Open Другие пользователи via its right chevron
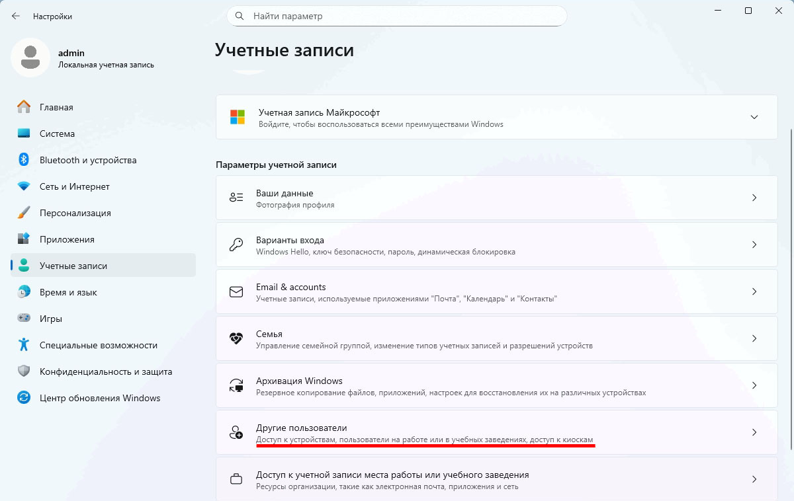This screenshot has width=794, height=501. click(754, 432)
